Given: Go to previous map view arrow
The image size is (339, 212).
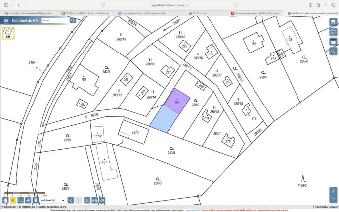Looking at the screenshot, I should coord(71,200).
